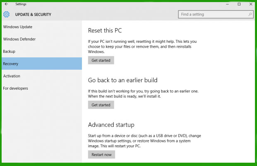
Task: Click the Settings gear icon
Action: [6, 15]
